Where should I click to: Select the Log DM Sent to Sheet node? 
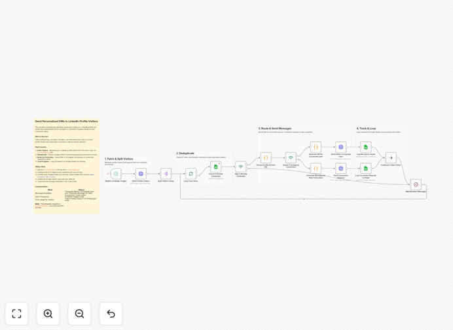pos(366,147)
